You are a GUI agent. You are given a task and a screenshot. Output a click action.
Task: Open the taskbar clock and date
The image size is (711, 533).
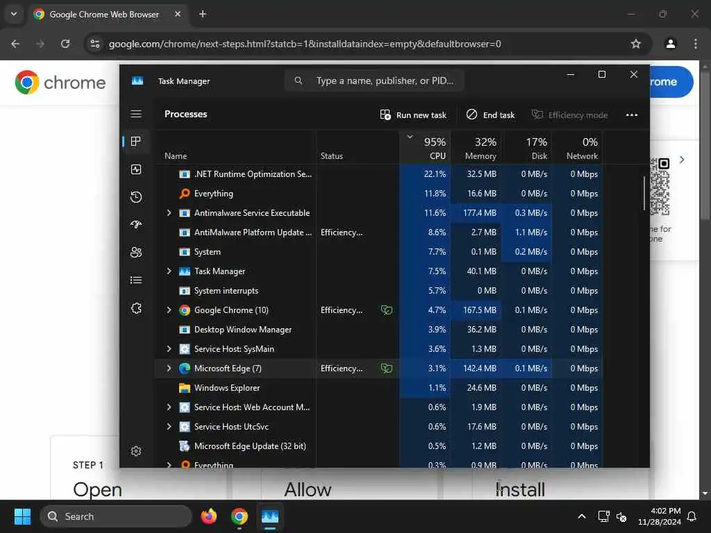coord(660,516)
